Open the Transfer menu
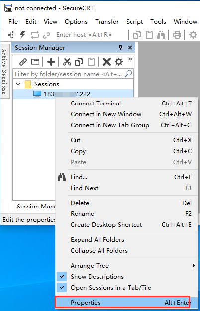Image resolution: width=200 pixels, height=311 pixels. pyautogui.click(x=107, y=21)
